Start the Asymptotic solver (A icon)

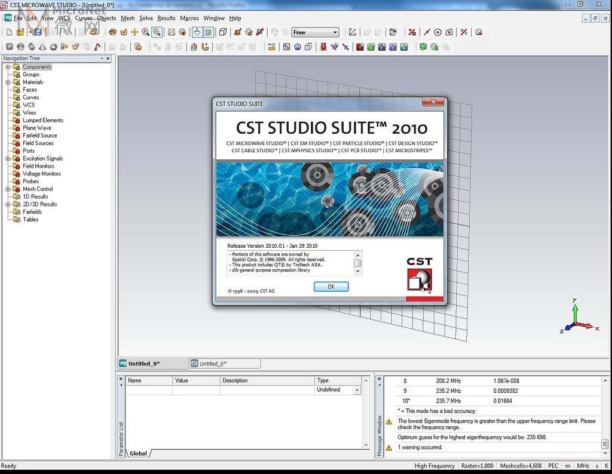(404, 47)
